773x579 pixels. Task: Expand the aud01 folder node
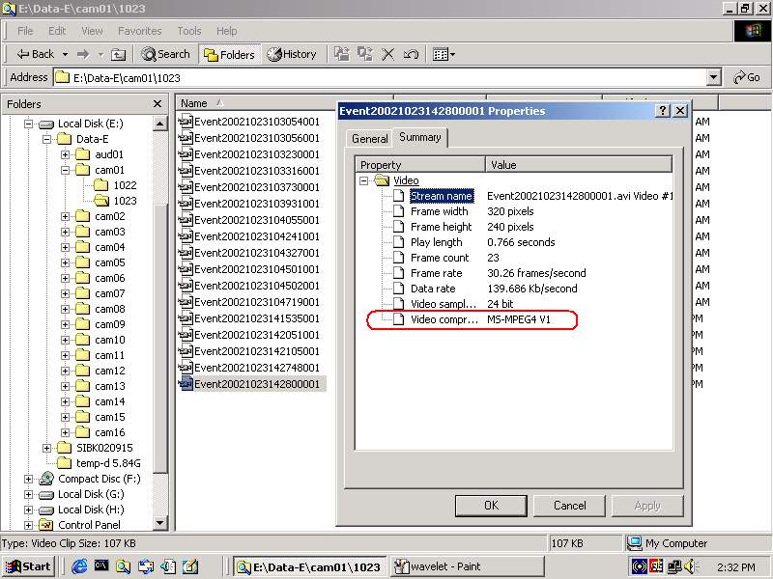click(x=65, y=154)
